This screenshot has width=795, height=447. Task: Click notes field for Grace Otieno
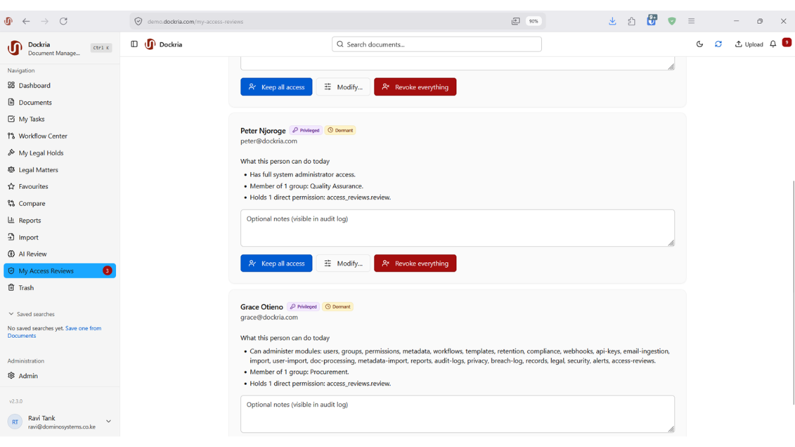pos(458,414)
